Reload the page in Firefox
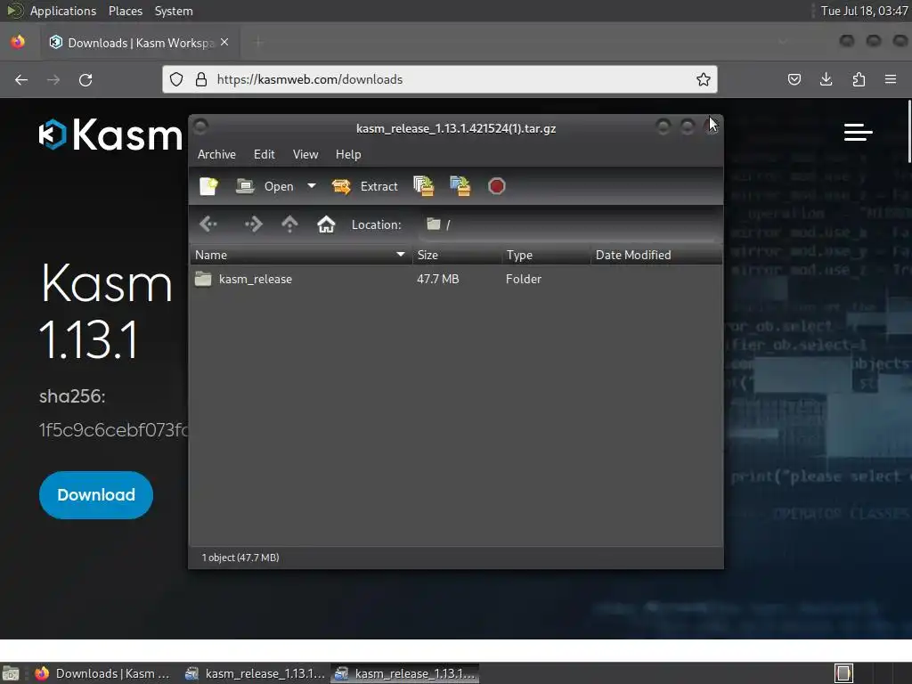Image resolution: width=912 pixels, height=684 pixels. click(x=85, y=79)
